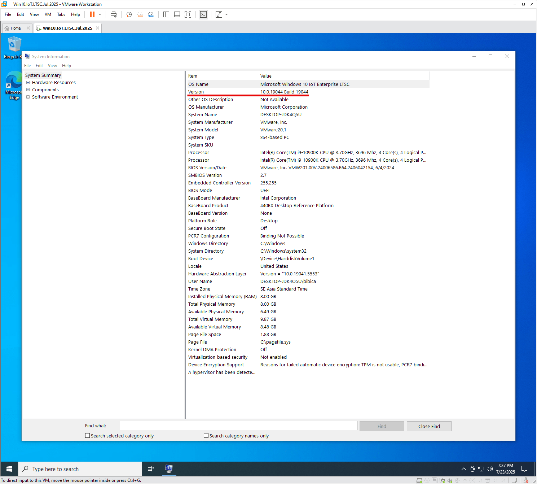Minimize the System Information window
This screenshot has width=537, height=484.
474,56
